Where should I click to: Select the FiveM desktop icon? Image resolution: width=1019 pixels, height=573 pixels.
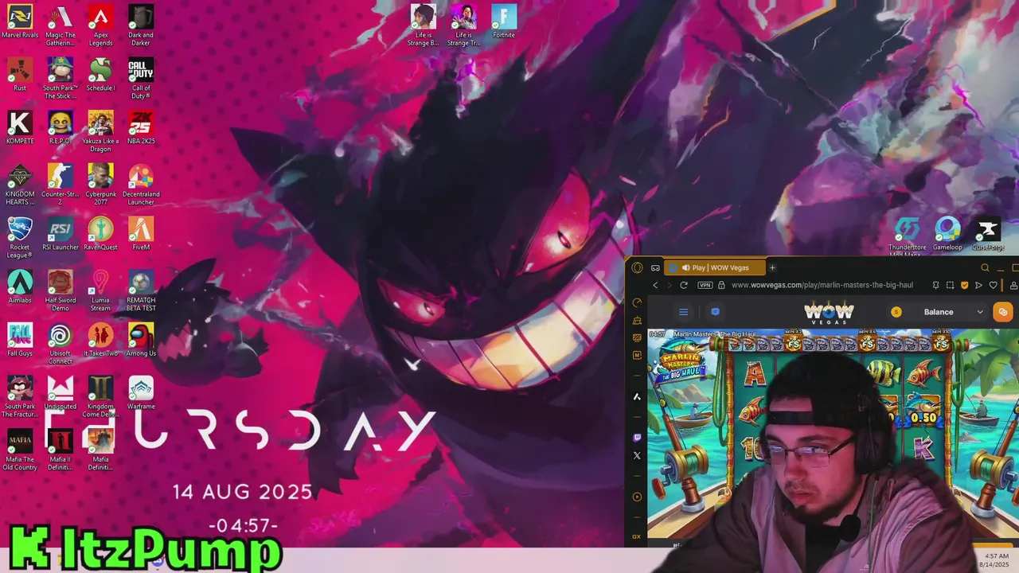point(141,233)
